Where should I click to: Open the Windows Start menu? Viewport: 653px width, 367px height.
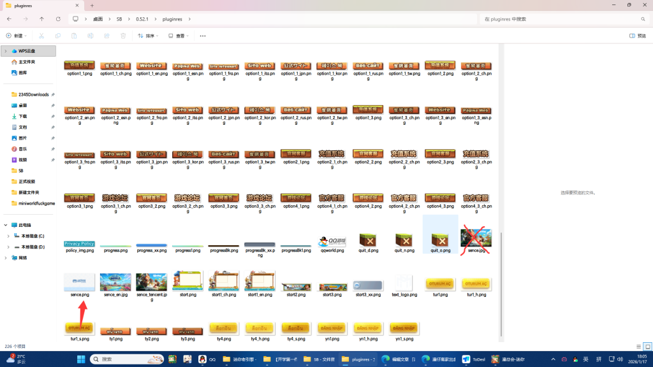tap(81, 359)
